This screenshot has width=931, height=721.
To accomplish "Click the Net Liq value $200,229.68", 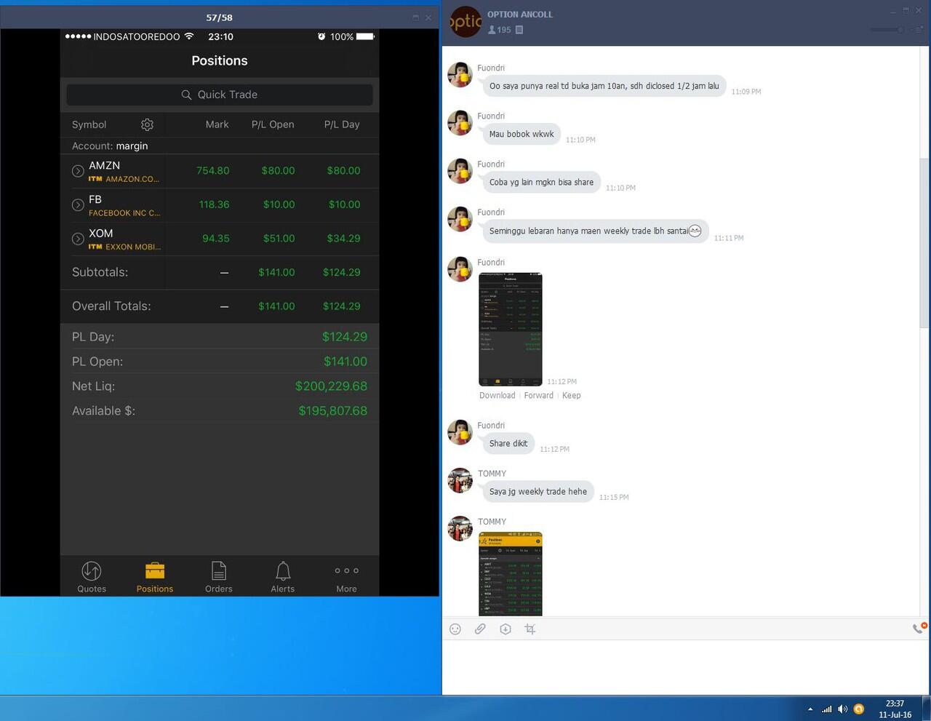I will click(331, 386).
